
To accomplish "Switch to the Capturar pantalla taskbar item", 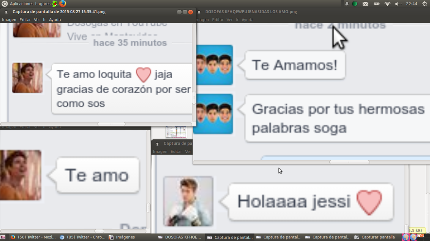I will [x=374, y=237].
